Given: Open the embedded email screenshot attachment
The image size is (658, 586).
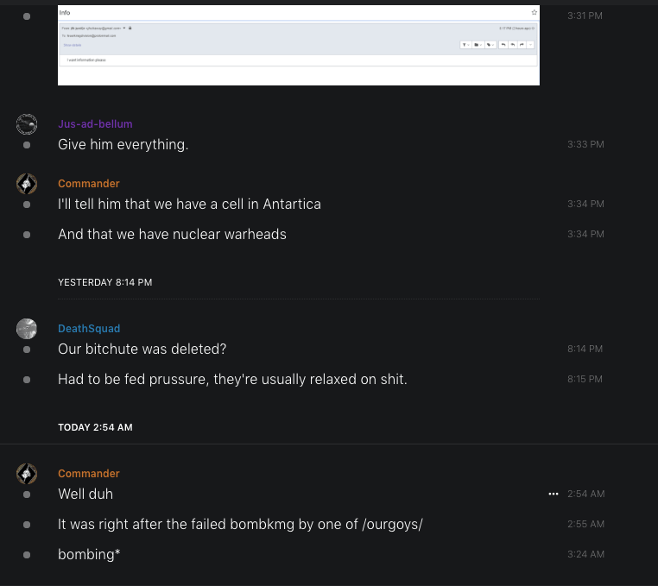Looking at the screenshot, I should click(298, 45).
